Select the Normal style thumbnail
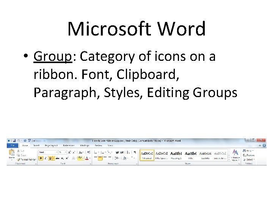Viewport: 273px width, 204px height. [147, 155]
